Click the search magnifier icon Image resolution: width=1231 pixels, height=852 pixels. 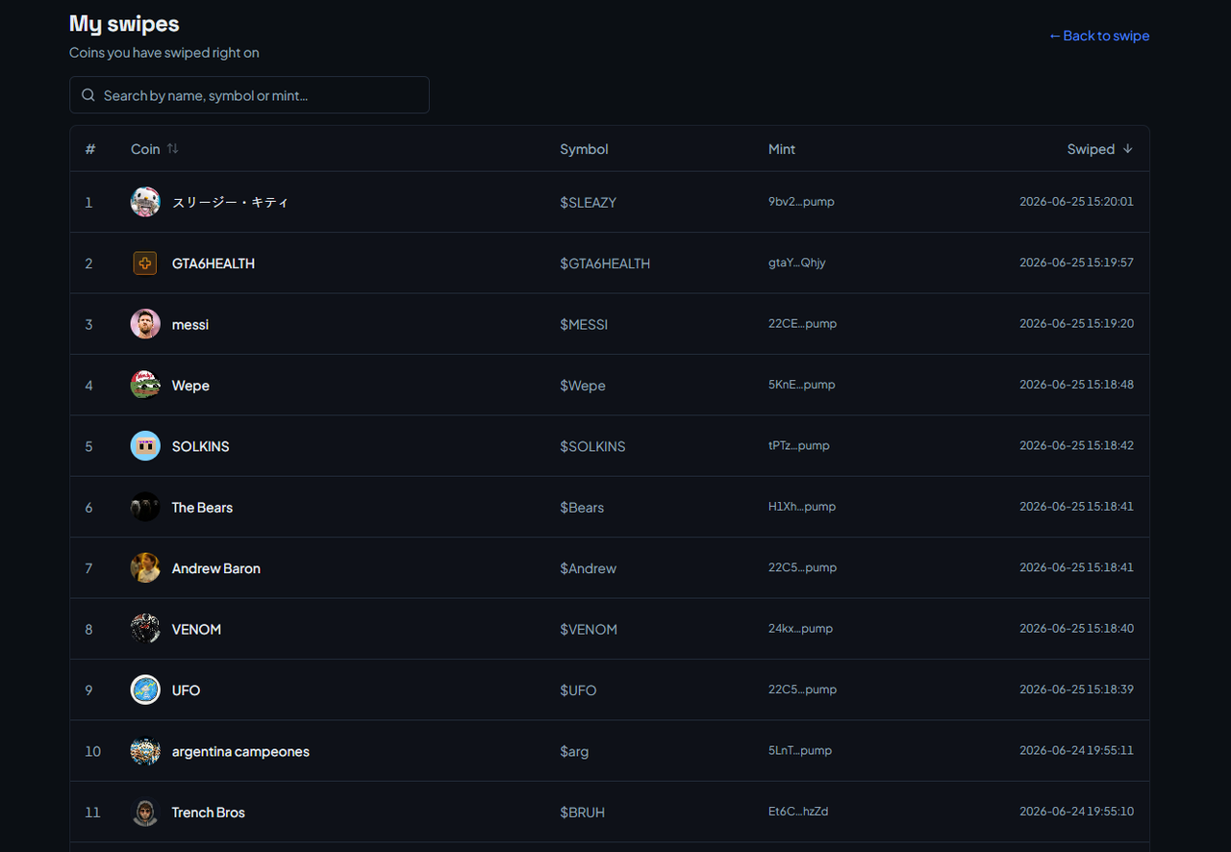(x=88, y=95)
